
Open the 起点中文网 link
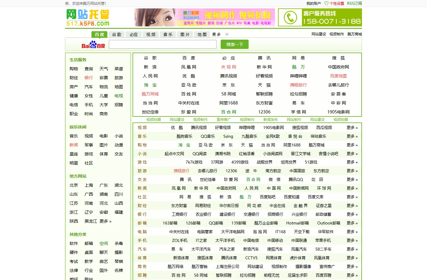[x=174, y=154]
